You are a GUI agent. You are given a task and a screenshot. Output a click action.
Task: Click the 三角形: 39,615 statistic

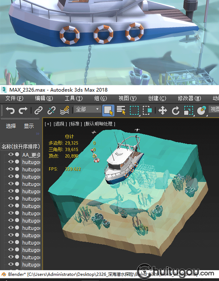click(x=63, y=150)
